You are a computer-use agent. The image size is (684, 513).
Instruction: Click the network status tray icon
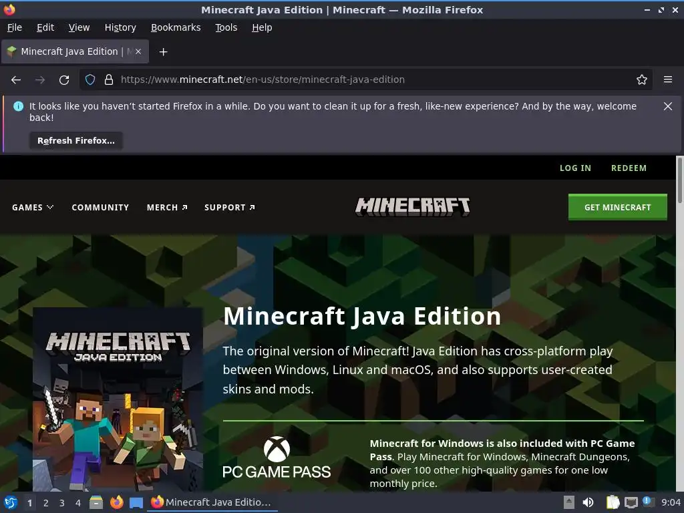click(631, 502)
